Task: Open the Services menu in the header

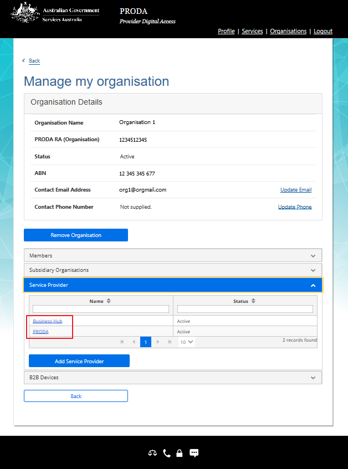Action: pos(252,31)
